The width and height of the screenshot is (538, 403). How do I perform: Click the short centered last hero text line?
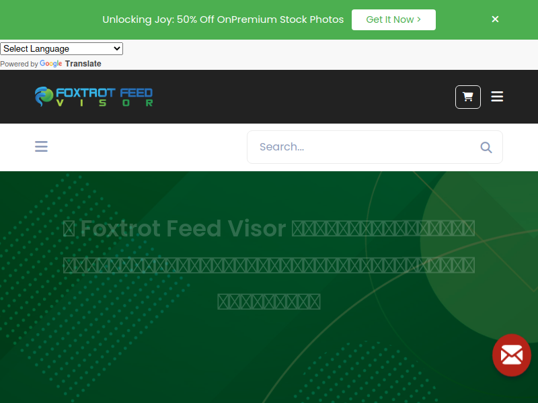click(269, 302)
